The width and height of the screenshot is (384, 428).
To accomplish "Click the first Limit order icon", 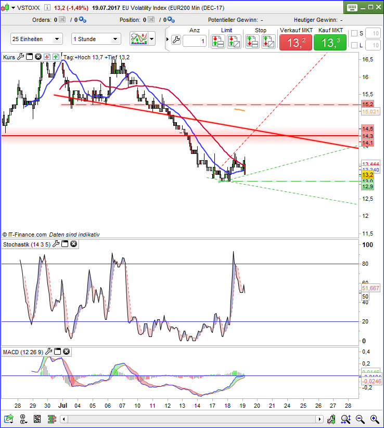I will (218, 42).
